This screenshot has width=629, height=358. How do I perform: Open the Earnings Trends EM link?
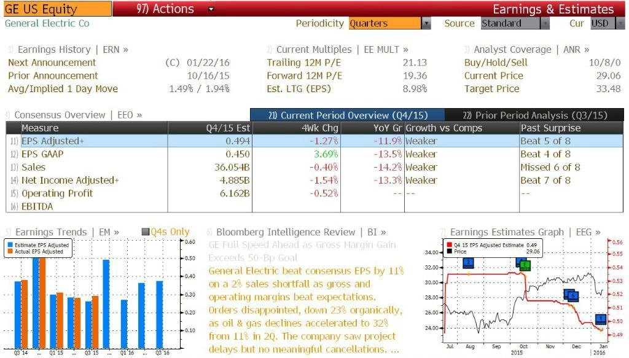click(67, 232)
